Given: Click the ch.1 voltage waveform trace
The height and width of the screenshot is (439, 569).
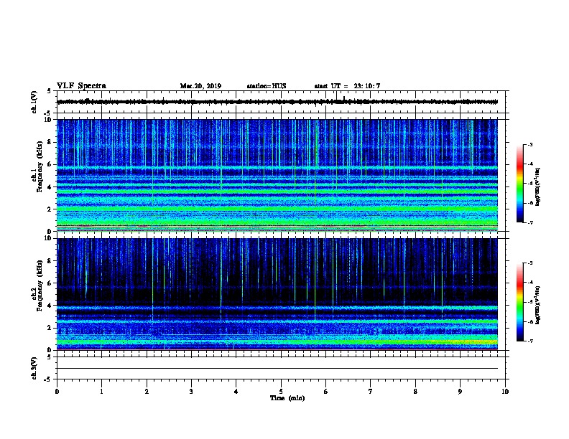Looking at the screenshot, I should tap(277, 102).
